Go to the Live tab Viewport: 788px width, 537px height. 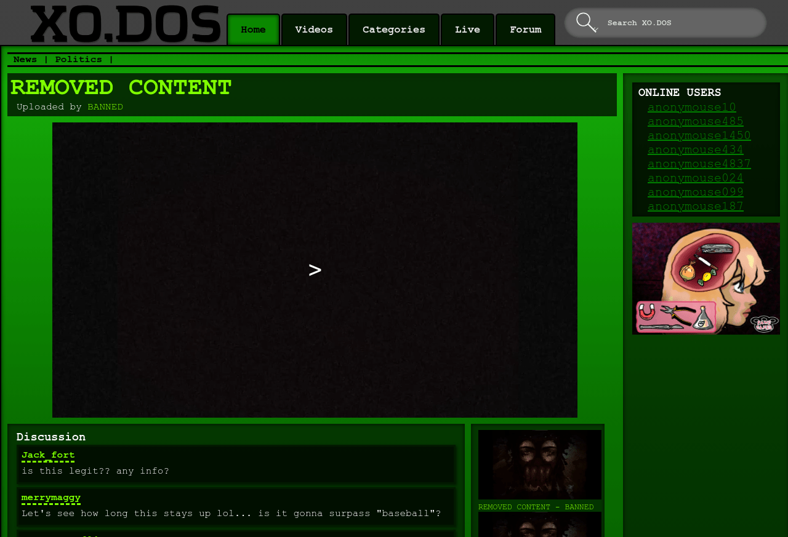click(467, 30)
